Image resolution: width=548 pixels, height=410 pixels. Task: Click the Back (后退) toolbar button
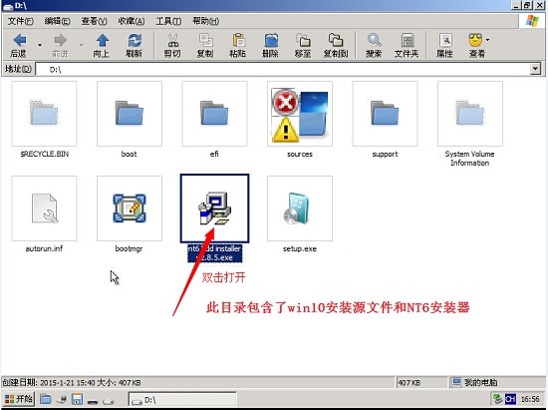coord(19,46)
